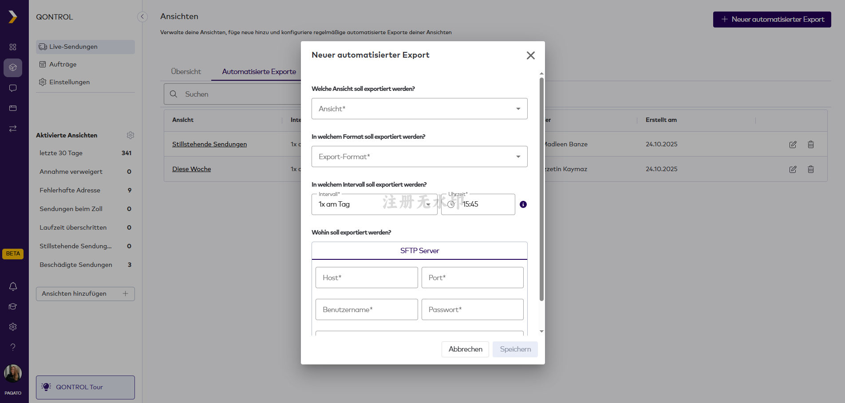845x403 pixels.
Task: Click the dashboard grid icon in sidebar
Action: [x=13, y=47]
